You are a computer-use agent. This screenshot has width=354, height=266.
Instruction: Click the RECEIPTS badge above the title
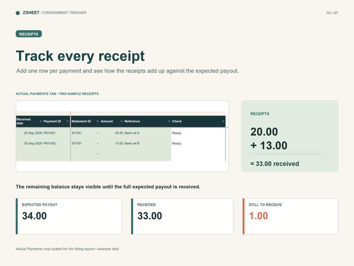click(x=29, y=34)
